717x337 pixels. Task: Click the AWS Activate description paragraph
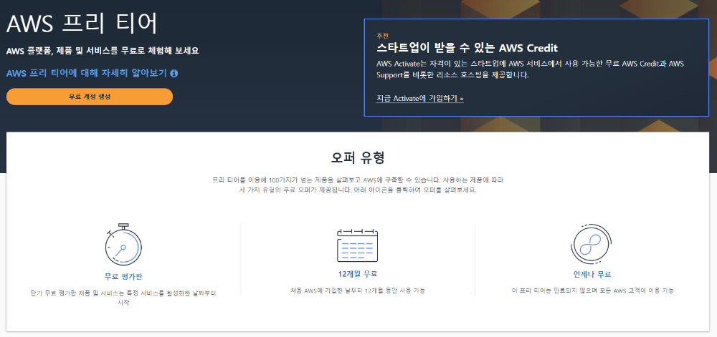(530, 69)
